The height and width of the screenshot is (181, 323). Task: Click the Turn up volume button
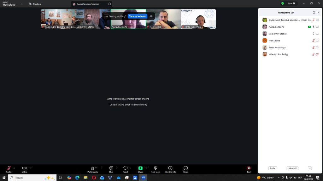(x=138, y=16)
